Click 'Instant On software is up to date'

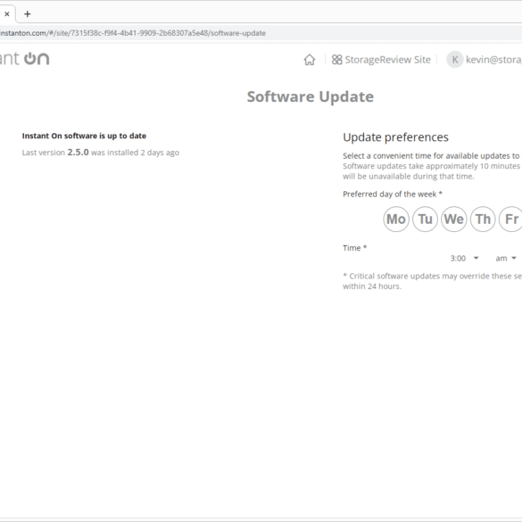pos(84,136)
